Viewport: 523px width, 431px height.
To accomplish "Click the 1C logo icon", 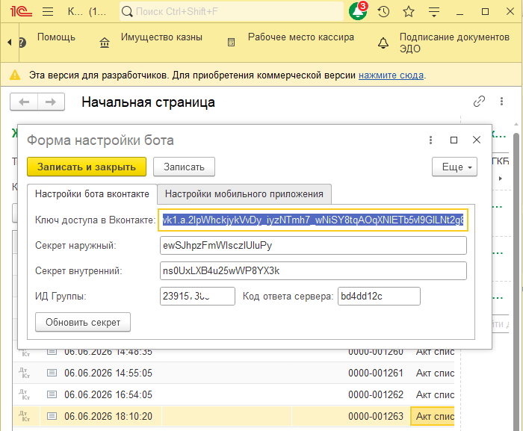I will click(x=21, y=12).
